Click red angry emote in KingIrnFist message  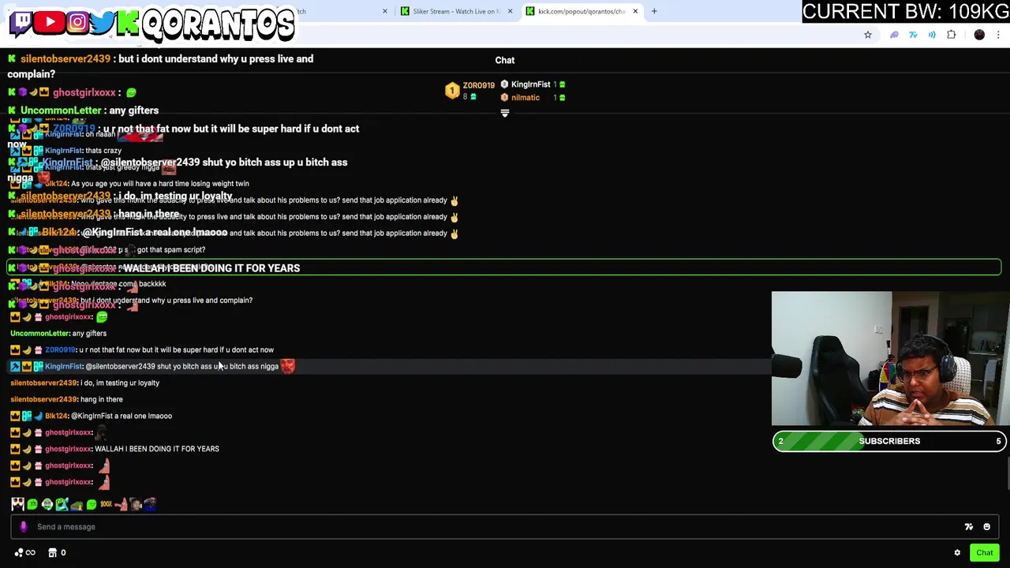pyautogui.click(x=287, y=366)
